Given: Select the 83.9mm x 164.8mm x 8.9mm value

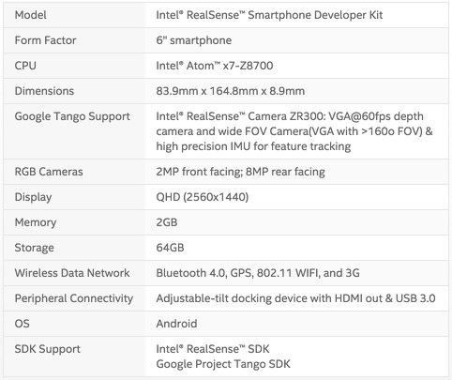Looking at the screenshot, I should point(231,91).
